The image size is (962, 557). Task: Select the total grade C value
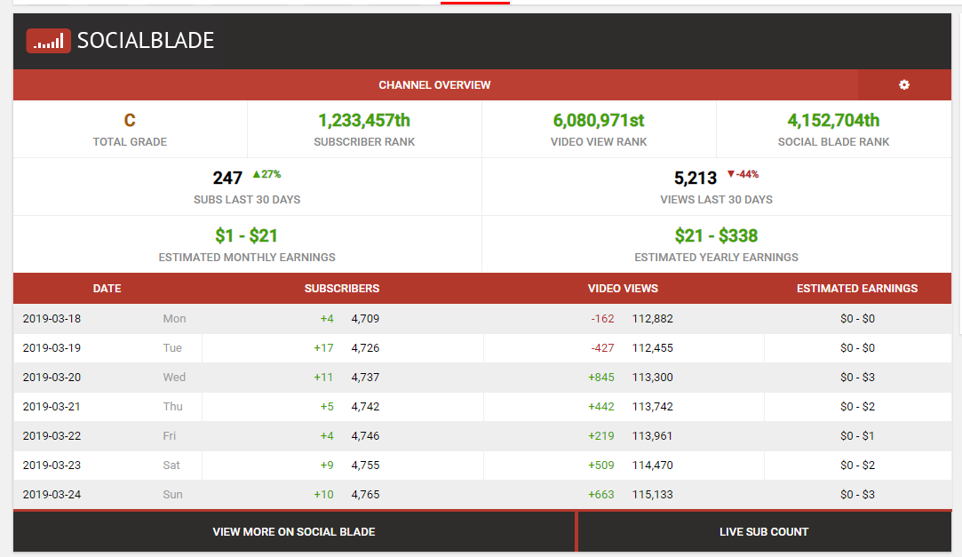click(x=130, y=120)
